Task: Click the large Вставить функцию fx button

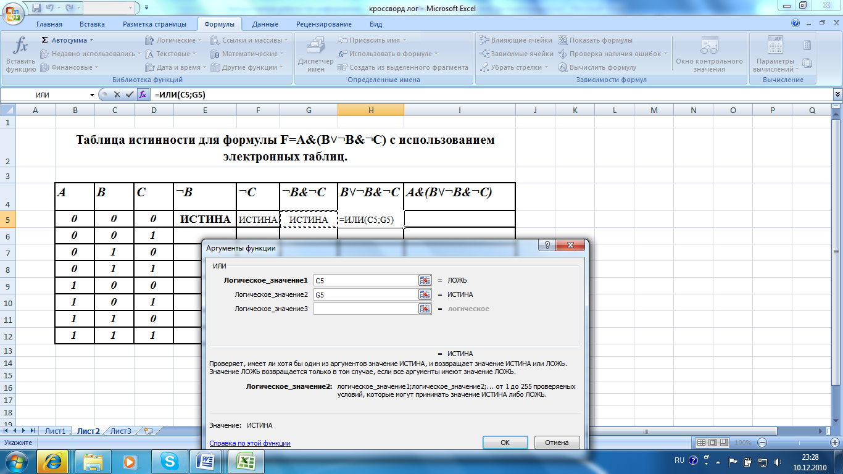Action: click(20, 54)
